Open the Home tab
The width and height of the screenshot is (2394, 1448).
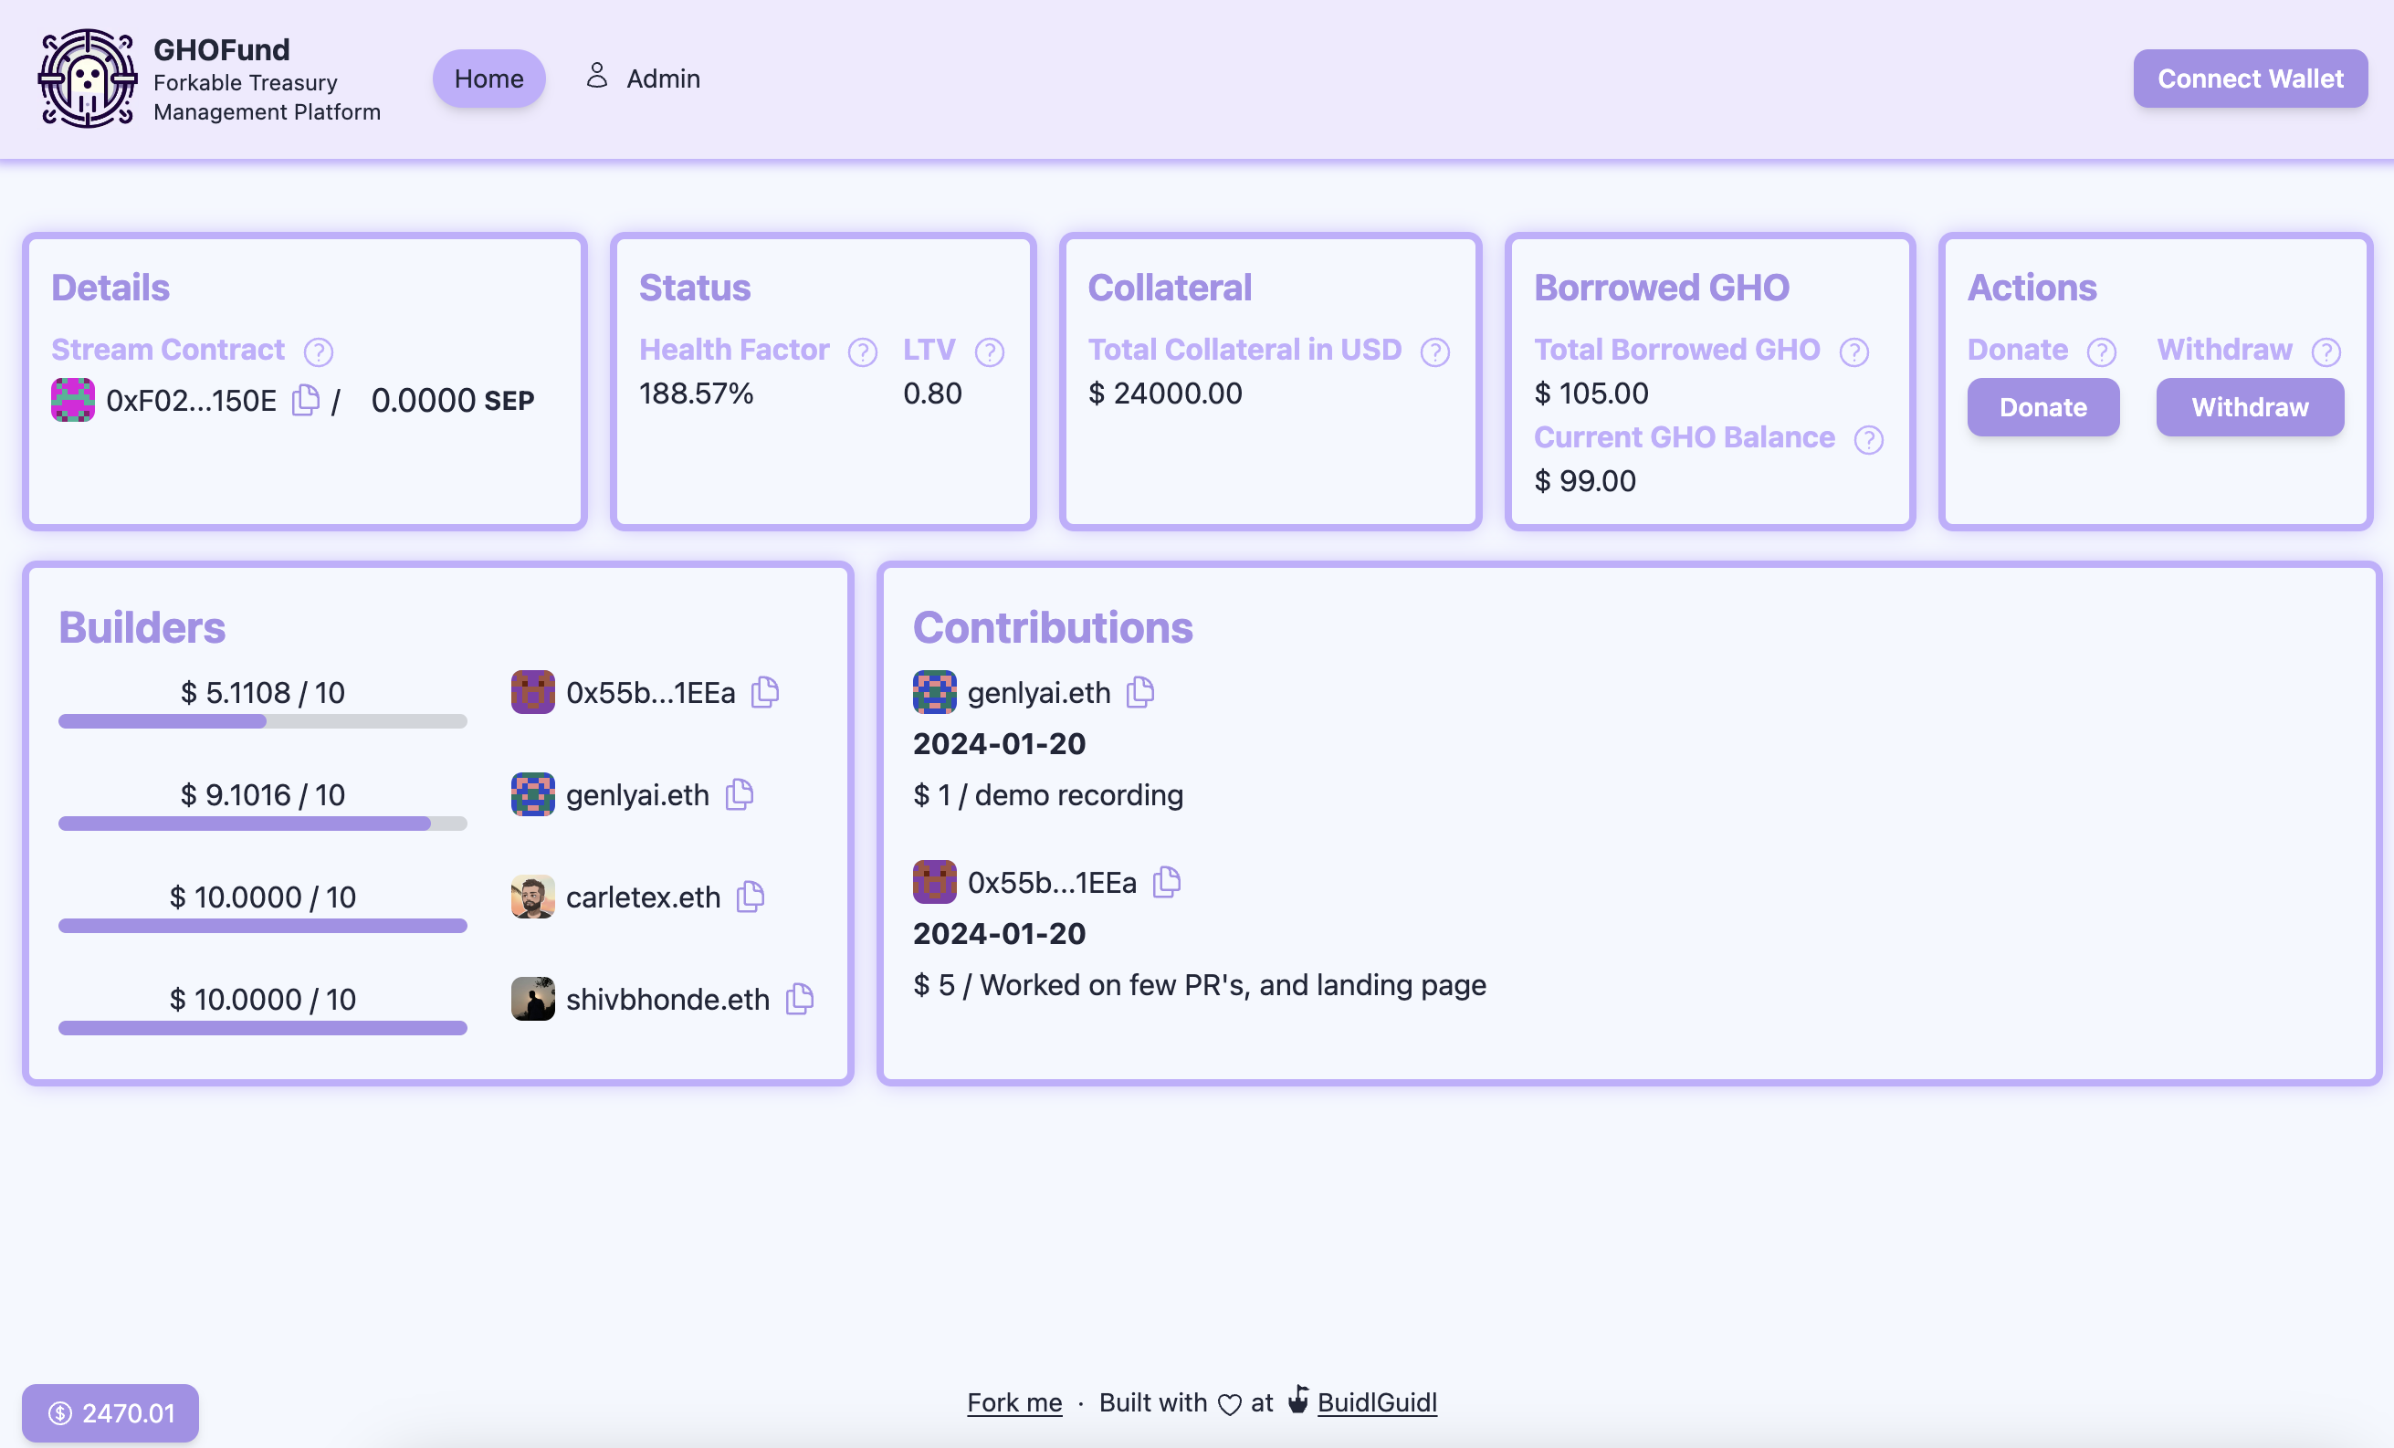(x=488, y=79)
